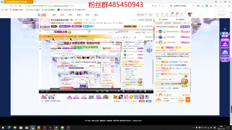Select the first golden gift icon
This screenshot has width=232, height=130.
(115, 97)
